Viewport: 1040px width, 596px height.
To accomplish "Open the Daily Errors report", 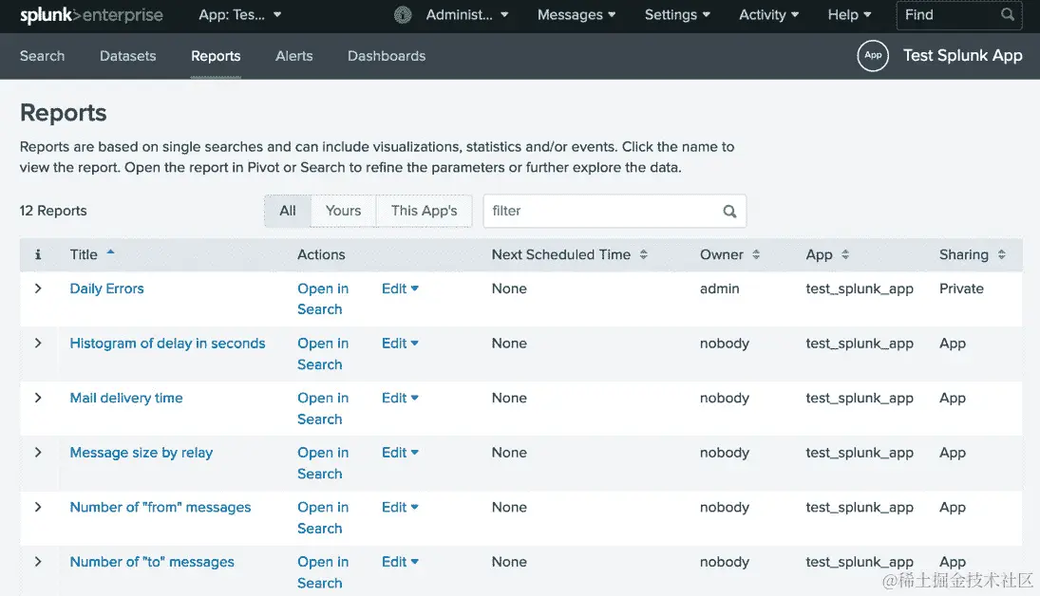I will click(x=106, y=289).
